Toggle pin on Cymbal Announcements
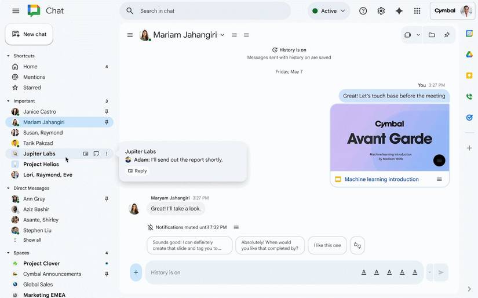The height and width of the screenshot is (298, 478). pos(107,274)
